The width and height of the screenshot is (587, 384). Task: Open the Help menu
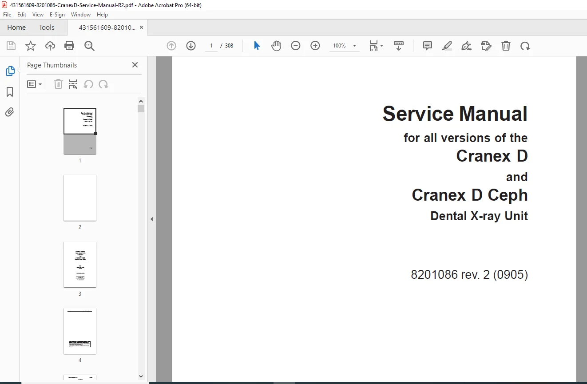click(x=102, y=15)
